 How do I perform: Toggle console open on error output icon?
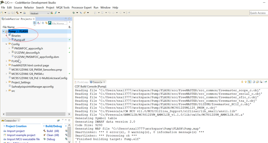tap(257, 82)
